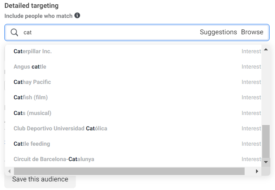The height and width of the screenshot is (190, 275).
Task: Click the horizontal scrollbar thumb
Action: (129, 171)
